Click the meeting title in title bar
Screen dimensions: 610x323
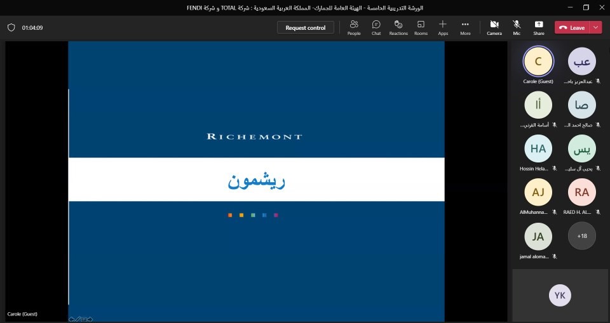[x=305, y=8]
